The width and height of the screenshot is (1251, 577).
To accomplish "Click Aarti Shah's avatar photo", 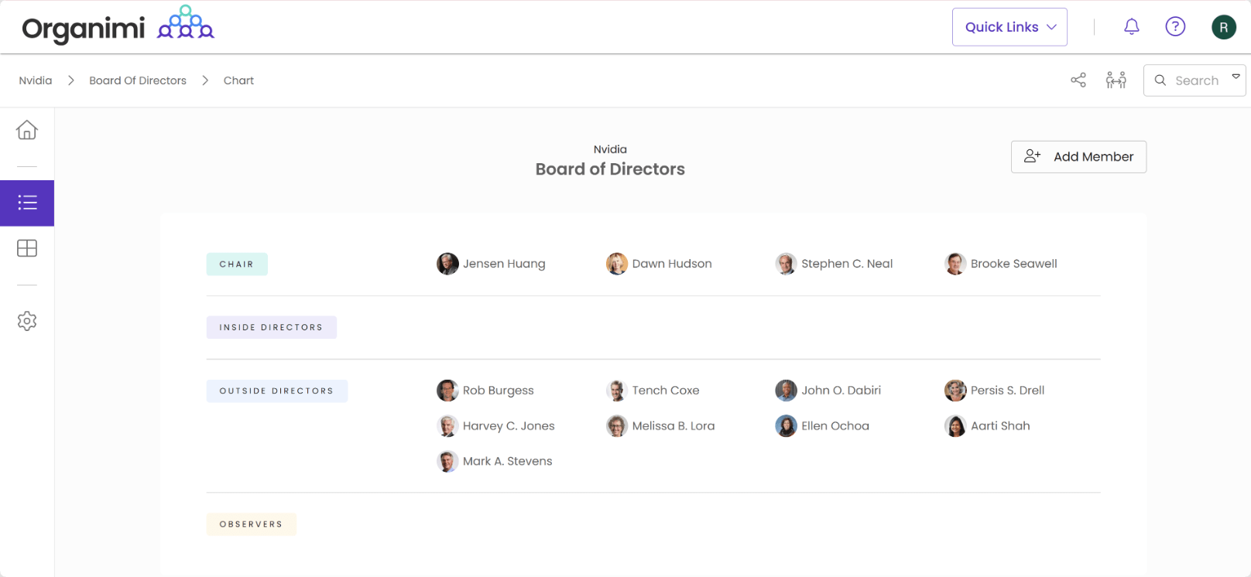I will click(955, 426).
